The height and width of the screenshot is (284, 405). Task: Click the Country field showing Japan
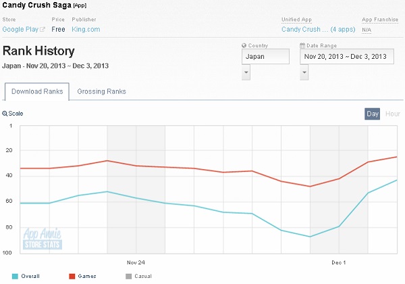pyautogui.click(x=265, y=56)
